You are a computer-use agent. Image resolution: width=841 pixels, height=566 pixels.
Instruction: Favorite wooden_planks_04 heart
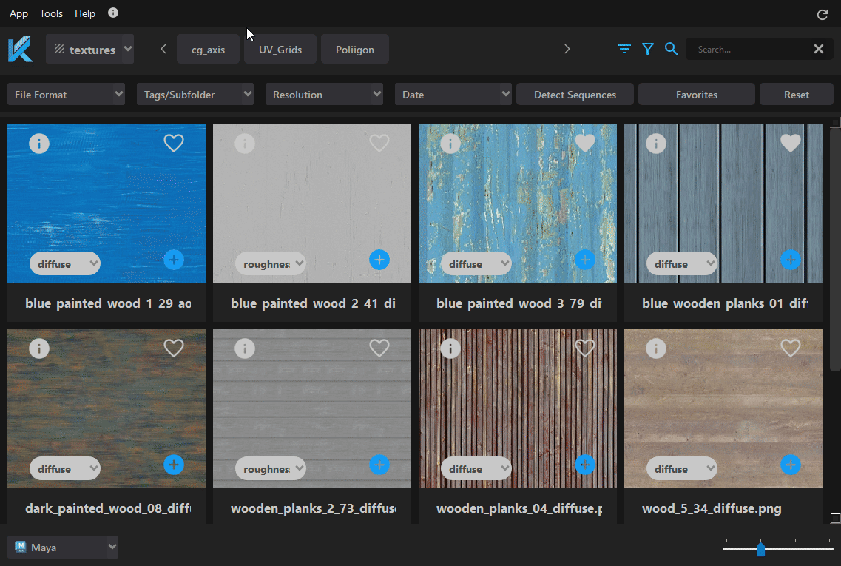click(585, 348)
